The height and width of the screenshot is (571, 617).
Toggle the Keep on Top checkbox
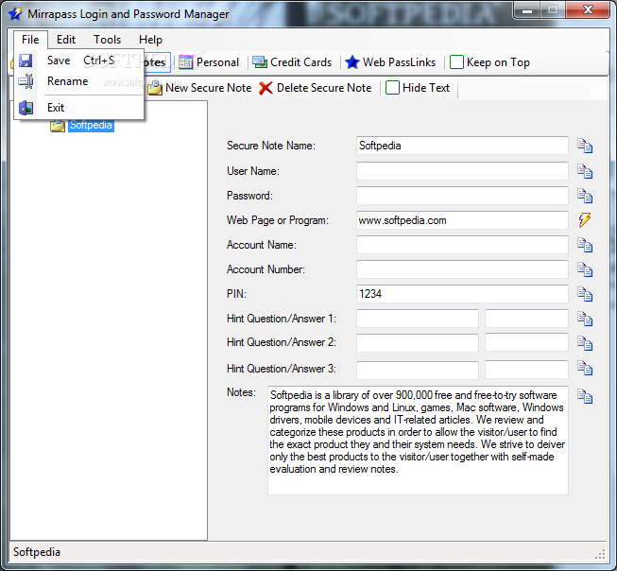(456, 62)
